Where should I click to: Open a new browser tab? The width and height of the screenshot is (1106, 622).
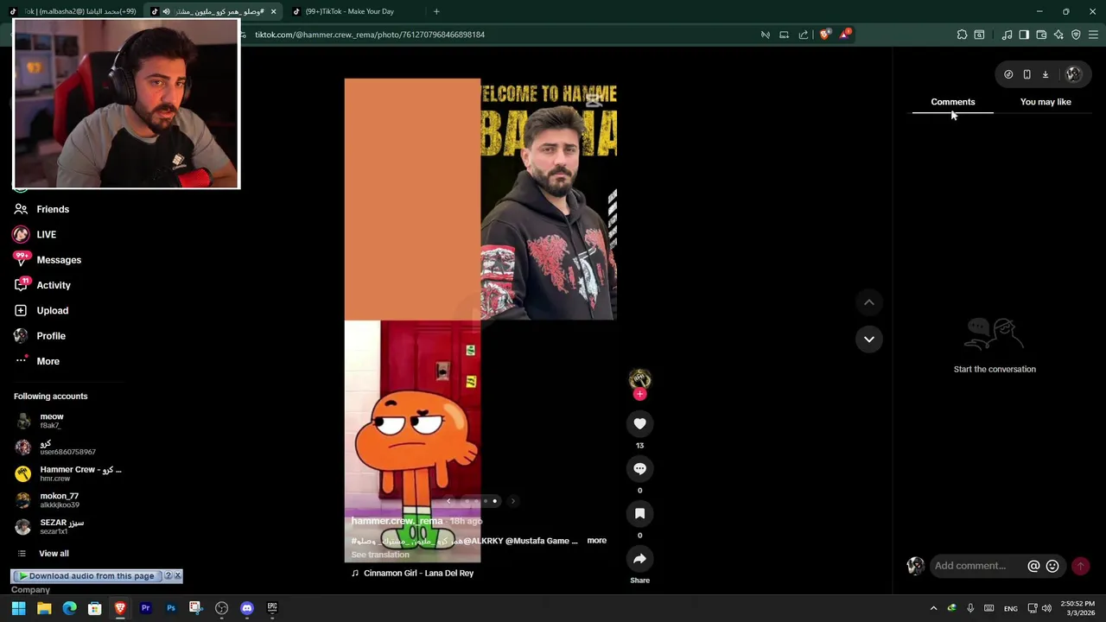tap(436, 11)
